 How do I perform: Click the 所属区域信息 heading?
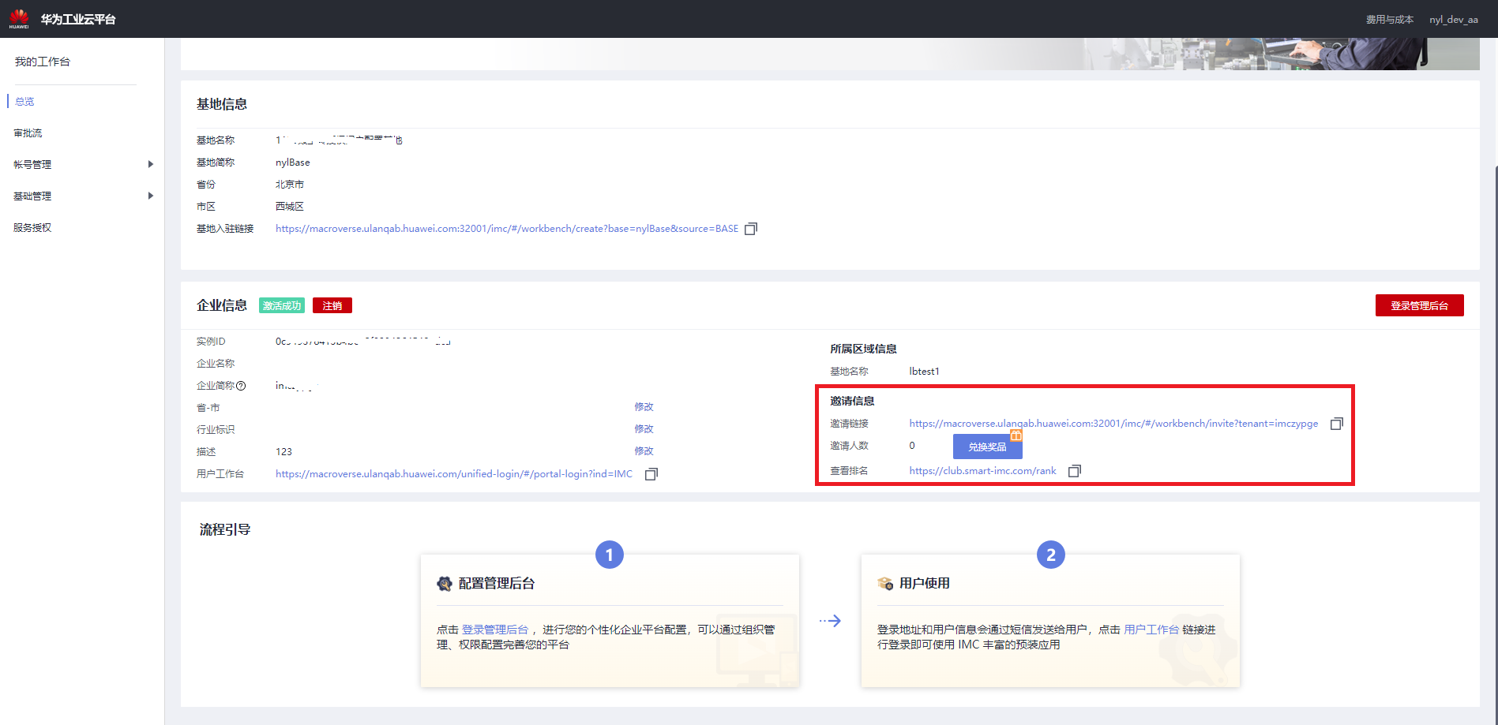(x=863, y=349)
